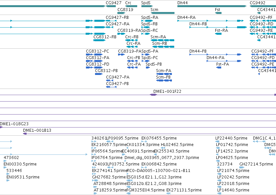276x195 pixels.
Task: Select the DME1-018G23 clone label
Action: tap(14, 124)
